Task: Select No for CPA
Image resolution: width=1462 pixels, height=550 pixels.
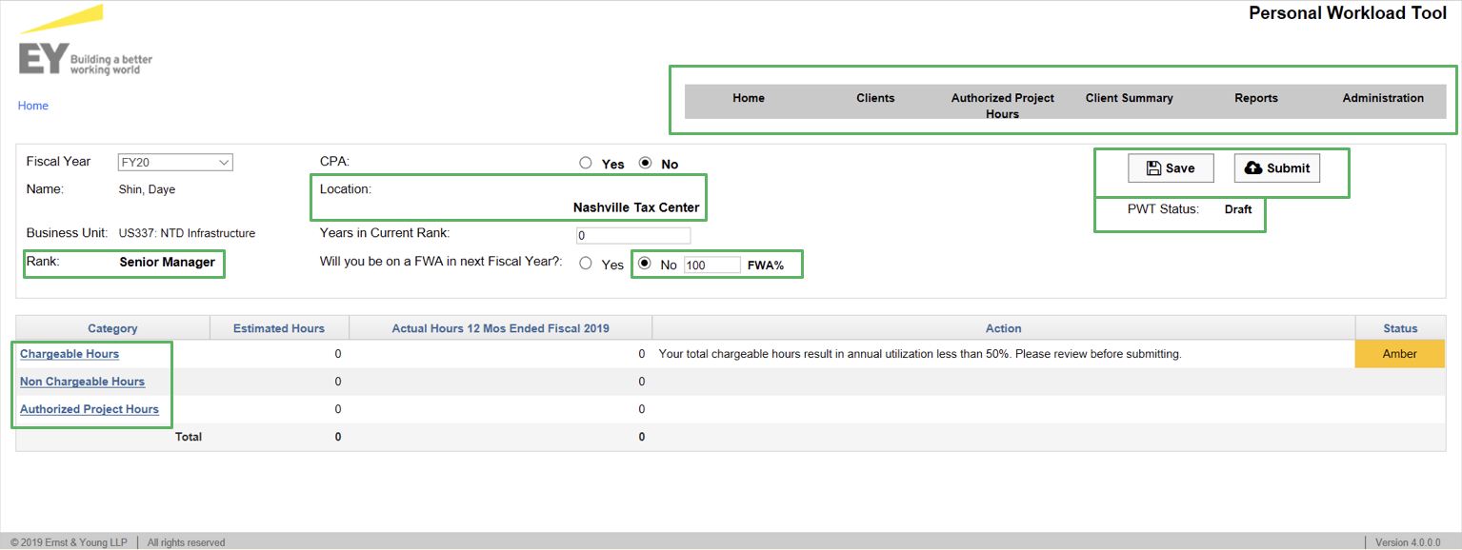Action: point(645,163)
